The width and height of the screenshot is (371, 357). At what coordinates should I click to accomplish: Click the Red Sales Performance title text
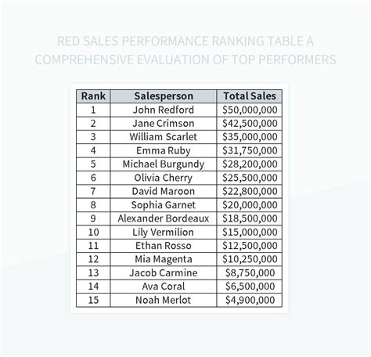(x=185, y=50)
